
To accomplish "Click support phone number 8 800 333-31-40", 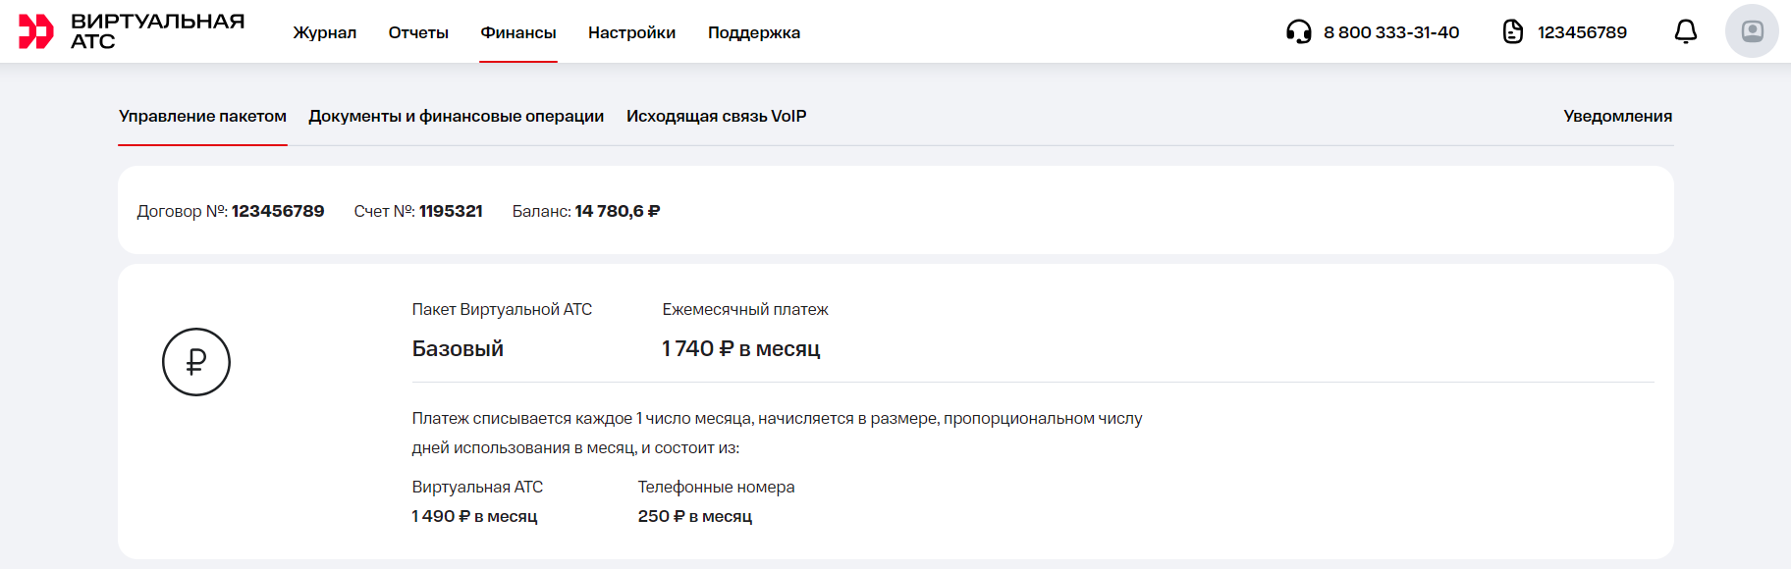I will coord(1391,32).
